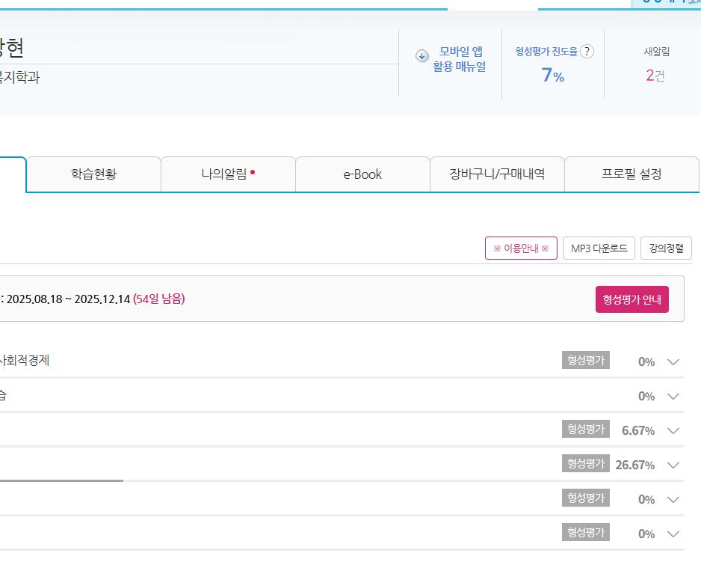Viewport: 701px width, 577px height.
Task: Click the 강의정렬 button
Action: pos(666,248)
